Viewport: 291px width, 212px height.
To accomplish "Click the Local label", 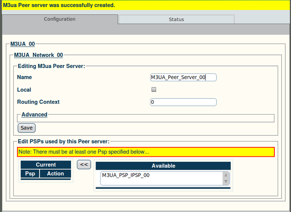I will pos(24,90).
